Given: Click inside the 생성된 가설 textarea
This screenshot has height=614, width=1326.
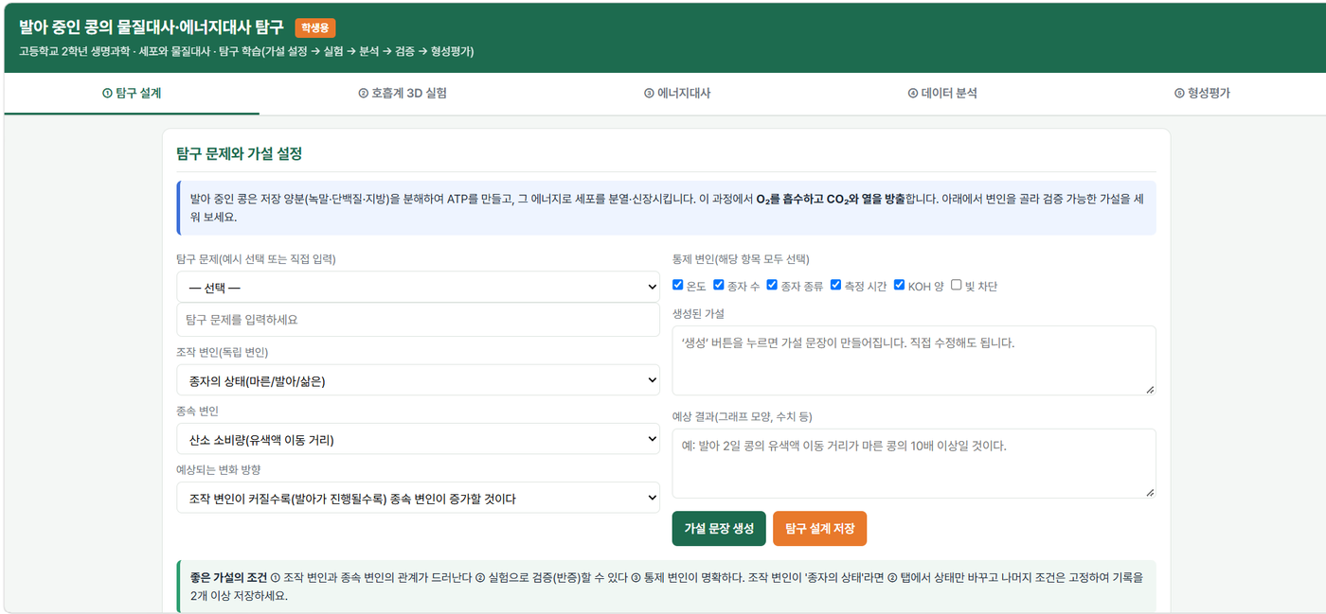Looking at the screenshot, I should [x=914, y=360].
